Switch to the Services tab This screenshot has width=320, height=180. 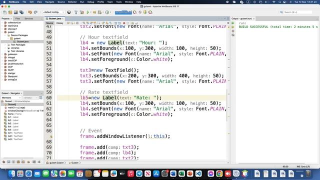28,18
